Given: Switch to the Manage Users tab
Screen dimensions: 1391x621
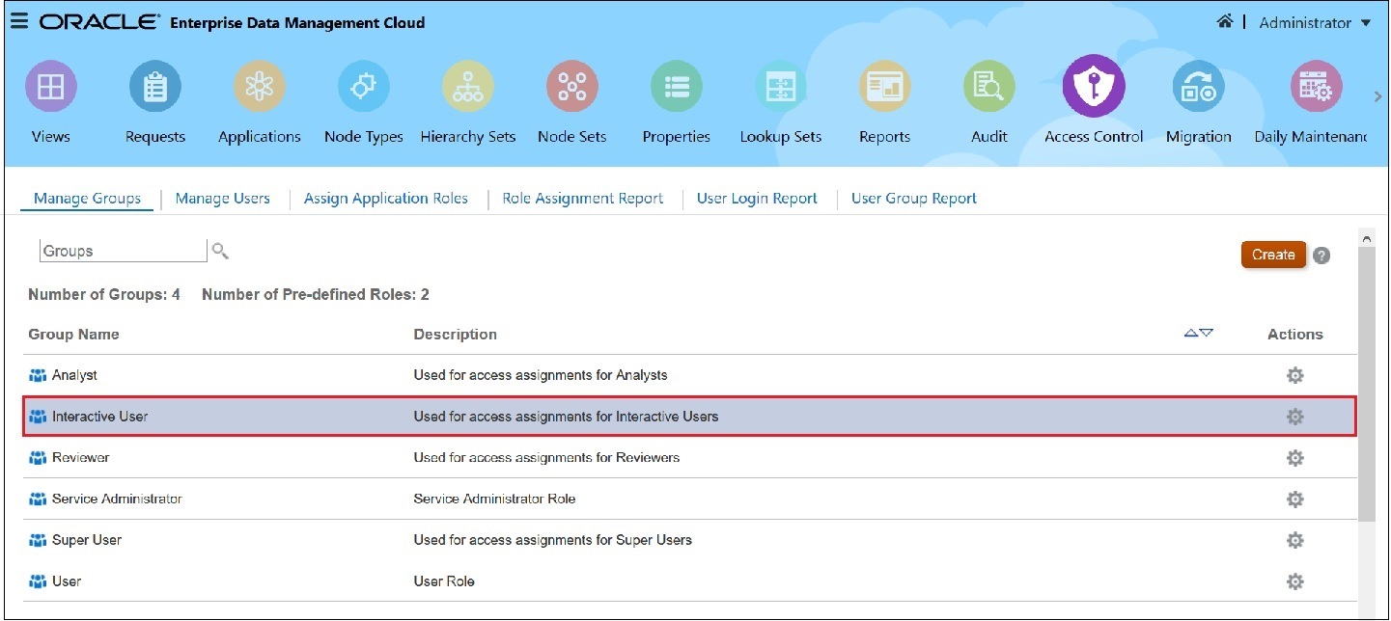Looking at the screenshot, I should pos(223,199).
